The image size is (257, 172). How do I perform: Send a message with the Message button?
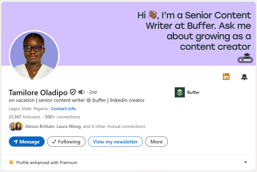pos(27,142)
